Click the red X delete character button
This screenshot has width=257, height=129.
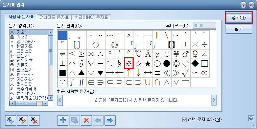[x=86, y=120]
